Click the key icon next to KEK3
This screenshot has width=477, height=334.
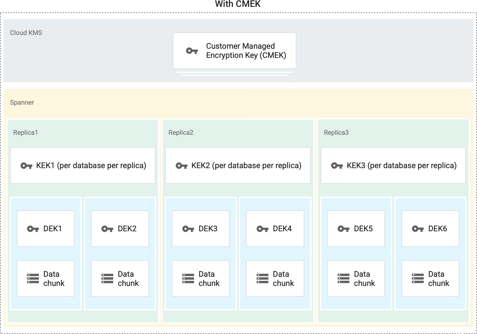click(x=337, y=166)
